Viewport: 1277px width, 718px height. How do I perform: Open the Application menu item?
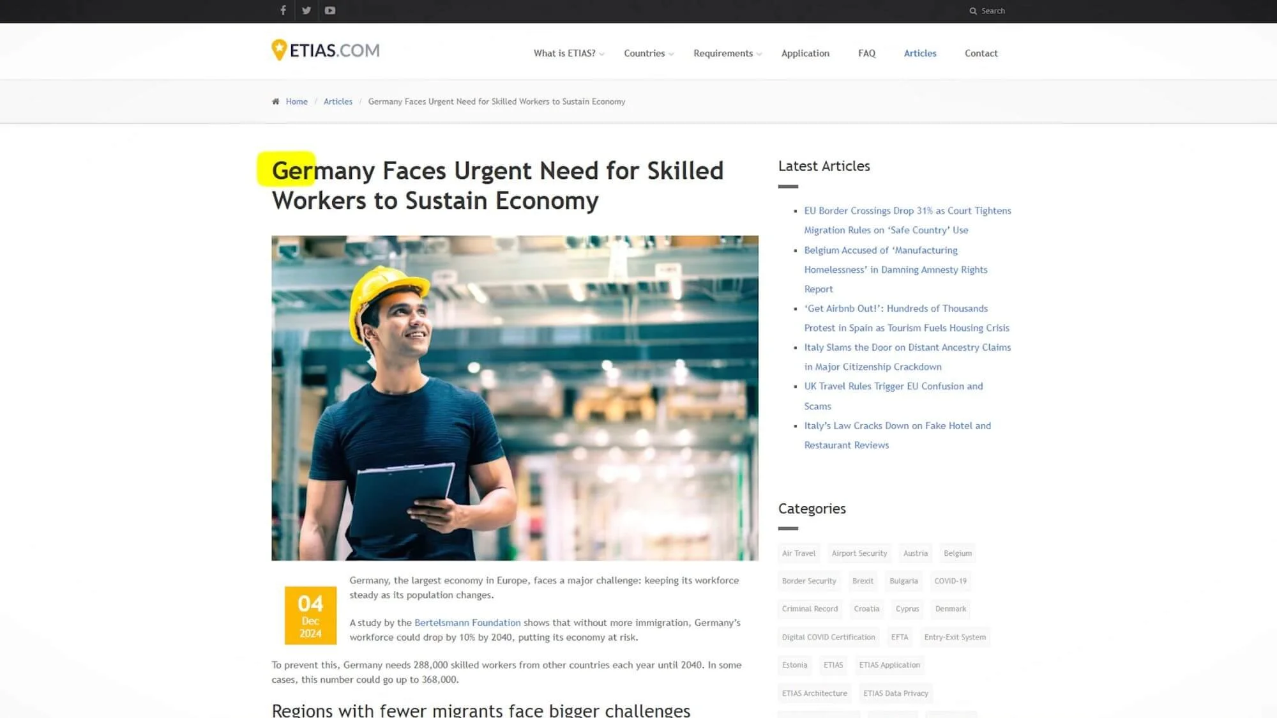(805, 54)
